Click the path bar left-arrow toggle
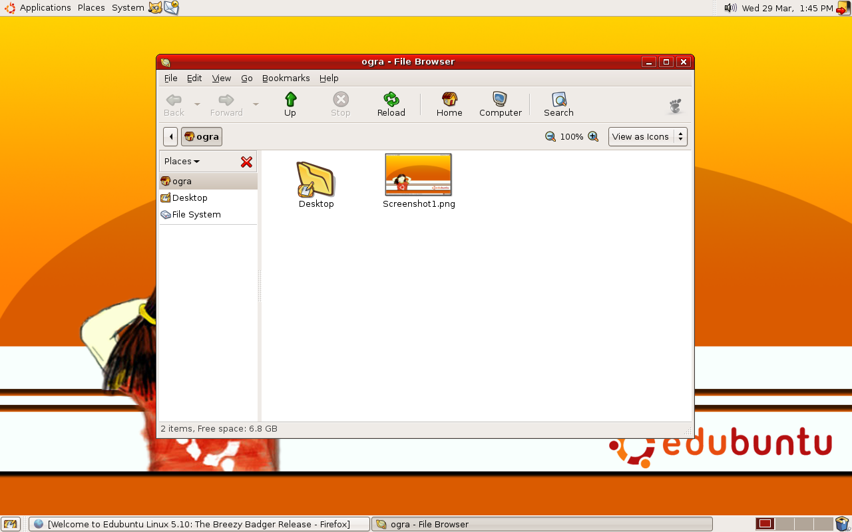 [x=170, y=136]
